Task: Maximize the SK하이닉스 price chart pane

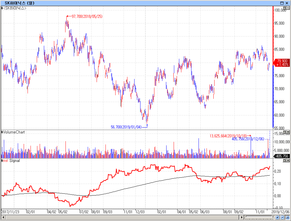Action: click(284, 8)
